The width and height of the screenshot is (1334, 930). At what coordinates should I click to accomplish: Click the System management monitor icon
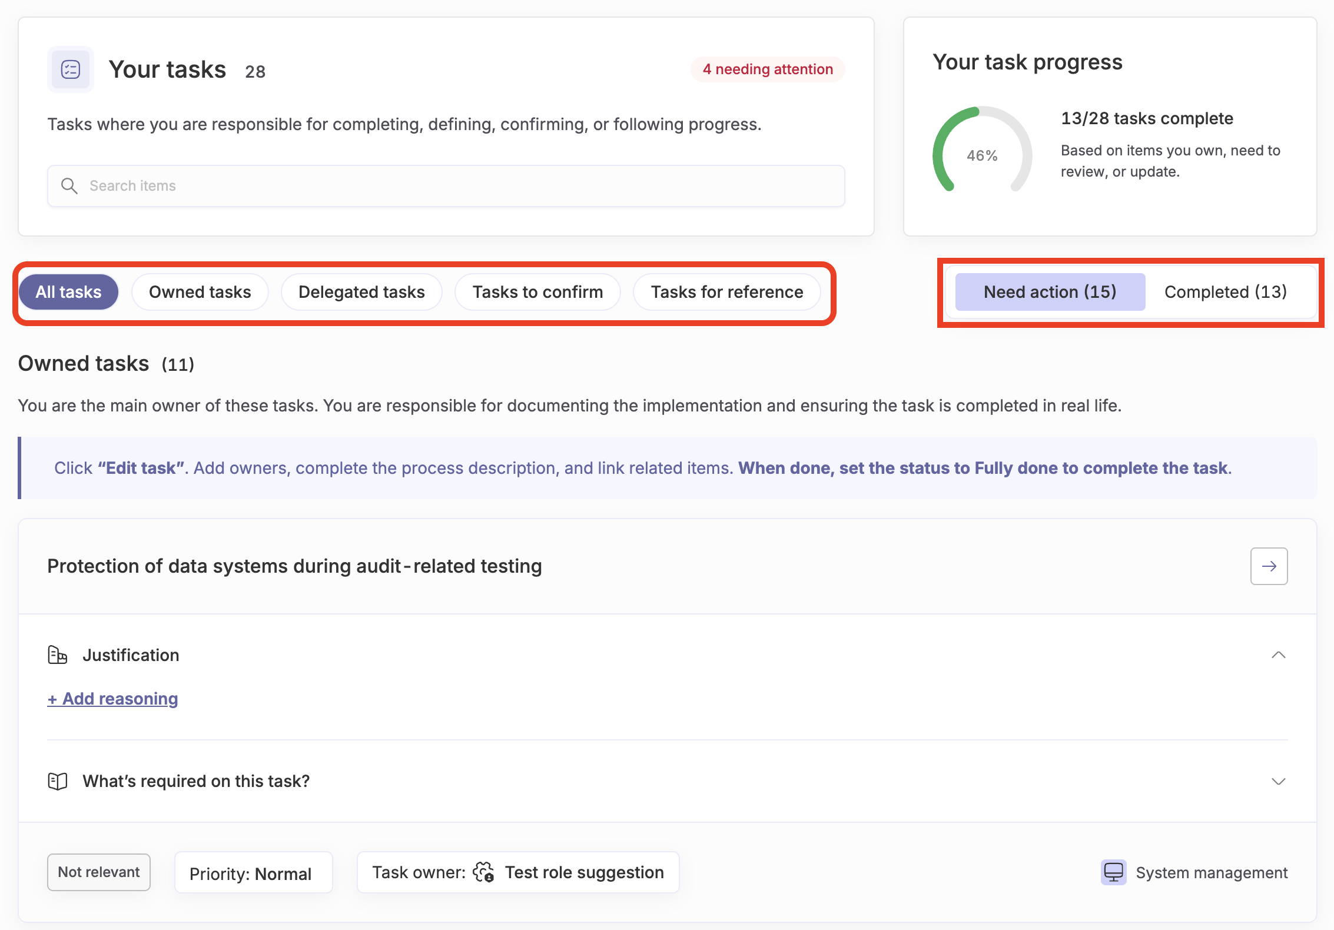(1113, 872)
